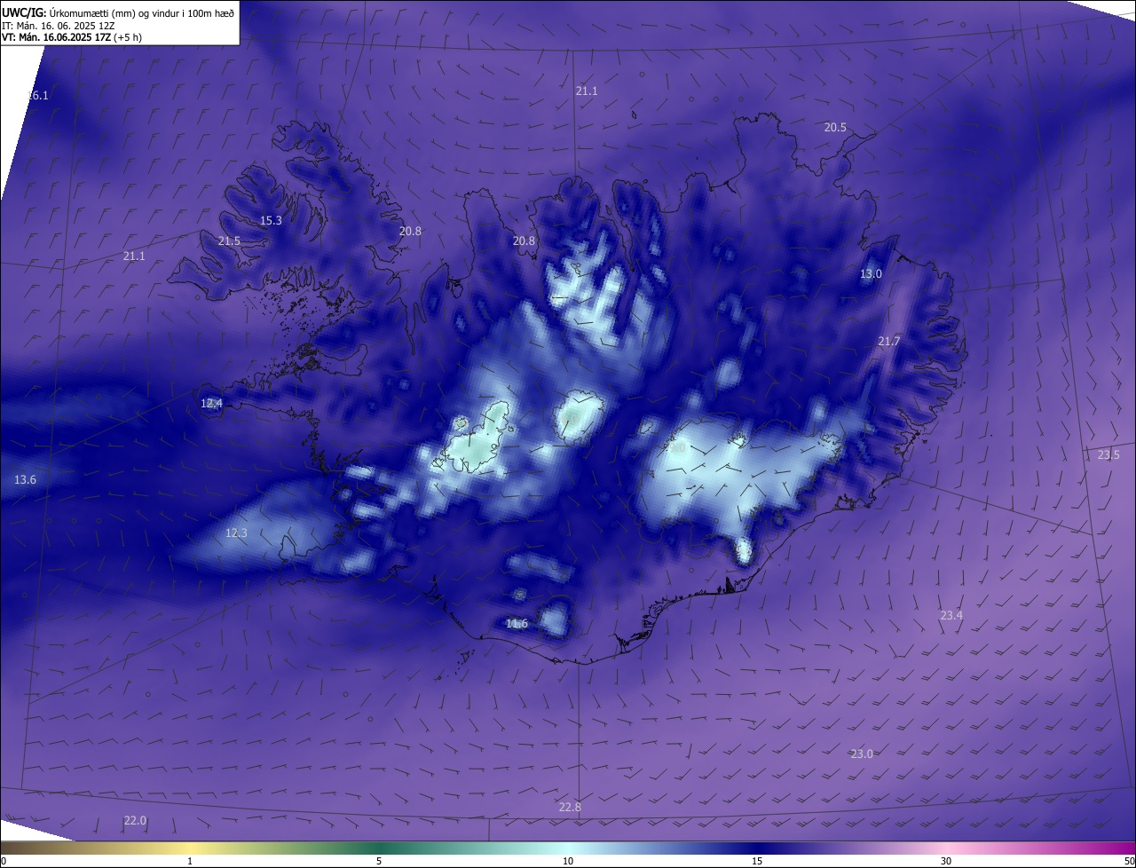This screenshot has height=868, width=1136.
Task: Click the legend tick label 5
Action: [x=379, y=861]
